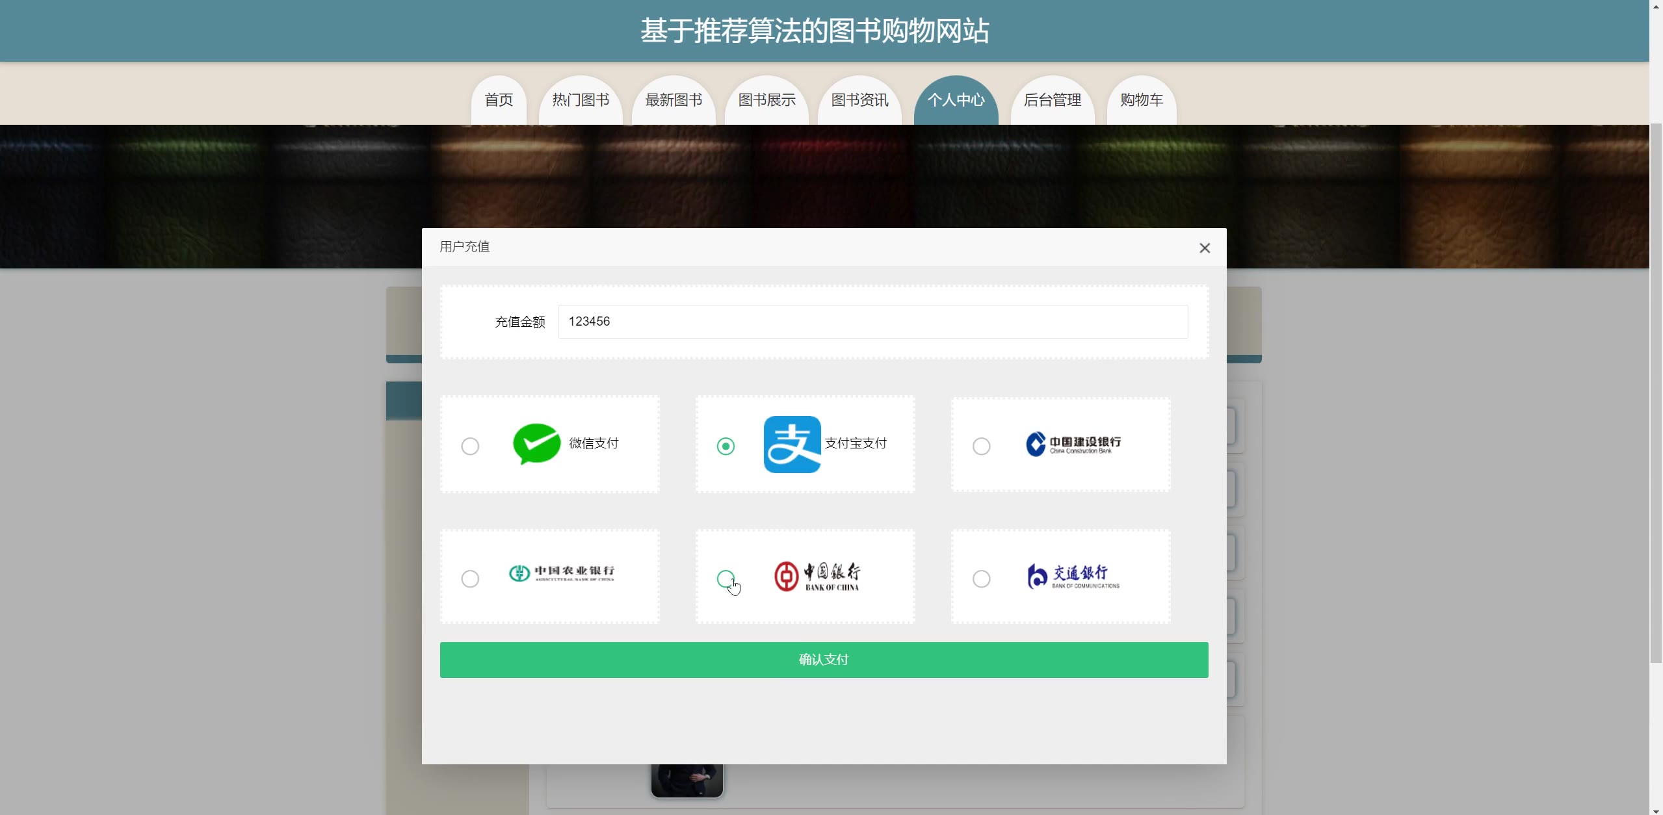Pick the Bank of China radio button
The image size is (1663, 815).
726,578
